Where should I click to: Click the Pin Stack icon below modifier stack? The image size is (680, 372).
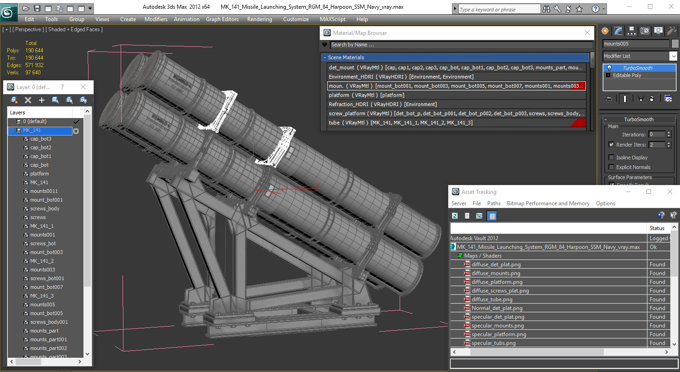609,98
